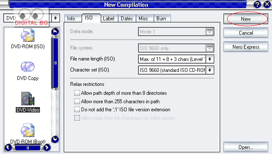Choose the DVD Copy disc icon
Screen dimensions: 272x154
pos(28,66)
